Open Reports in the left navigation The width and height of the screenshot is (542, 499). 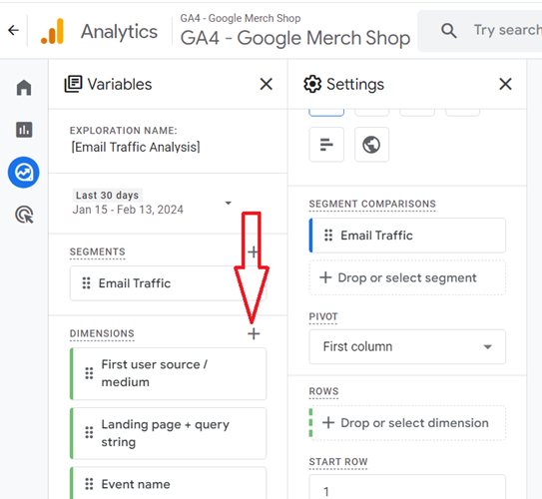click(24, 130)
